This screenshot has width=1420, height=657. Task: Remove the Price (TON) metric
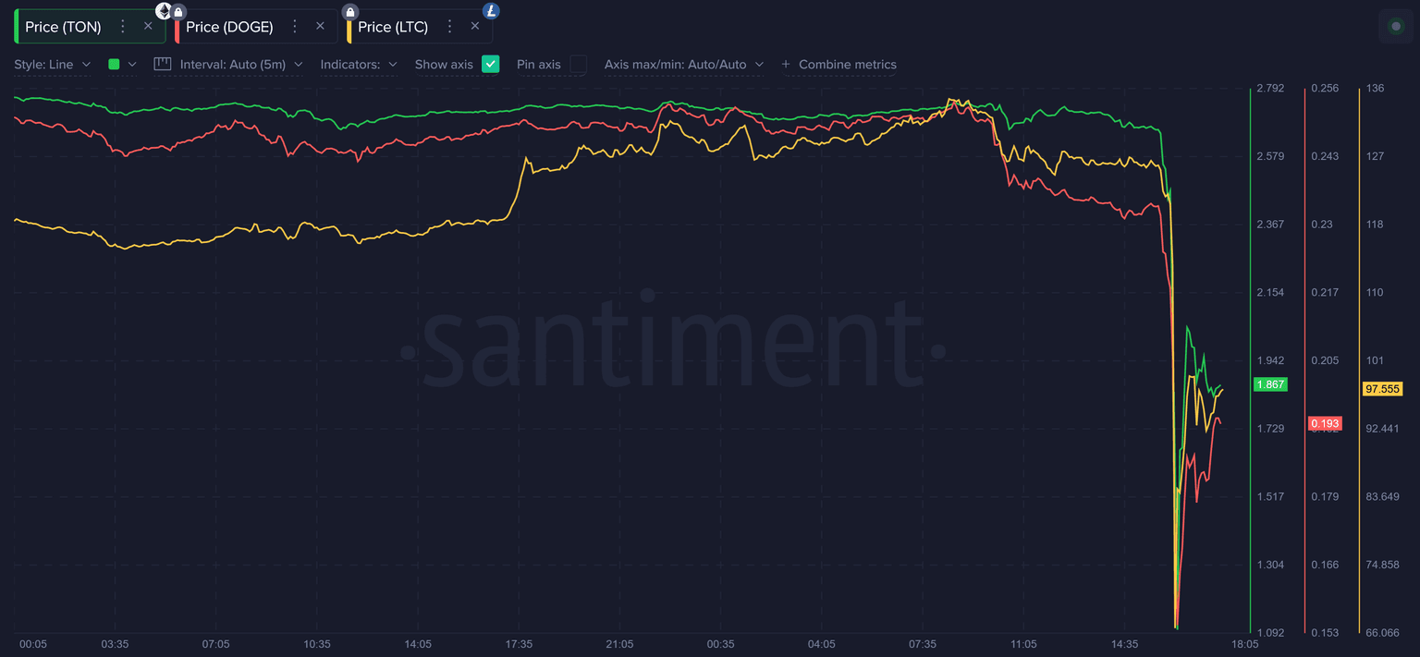point(148,27)
